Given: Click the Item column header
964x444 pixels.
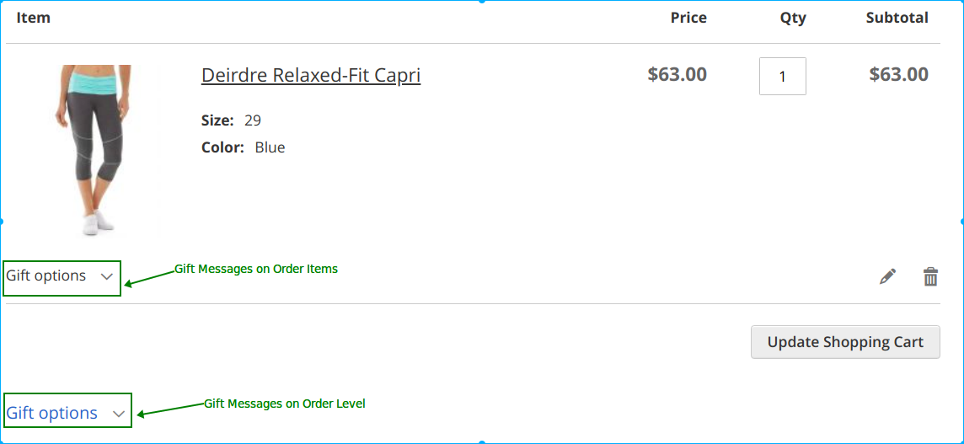Looking at the screenshot, I should (x=34, y=18).
